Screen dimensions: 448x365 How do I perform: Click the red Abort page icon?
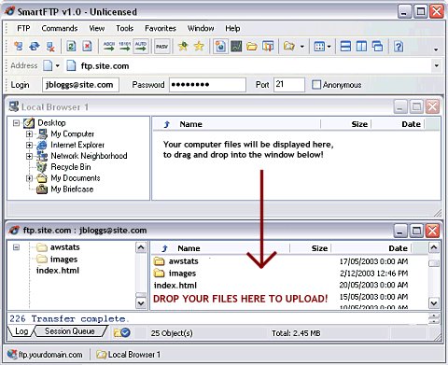click(87, 47)
